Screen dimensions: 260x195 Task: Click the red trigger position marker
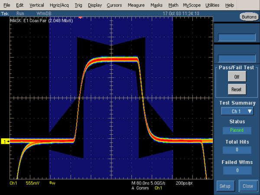pyautogui.click(x=80, y=17)
